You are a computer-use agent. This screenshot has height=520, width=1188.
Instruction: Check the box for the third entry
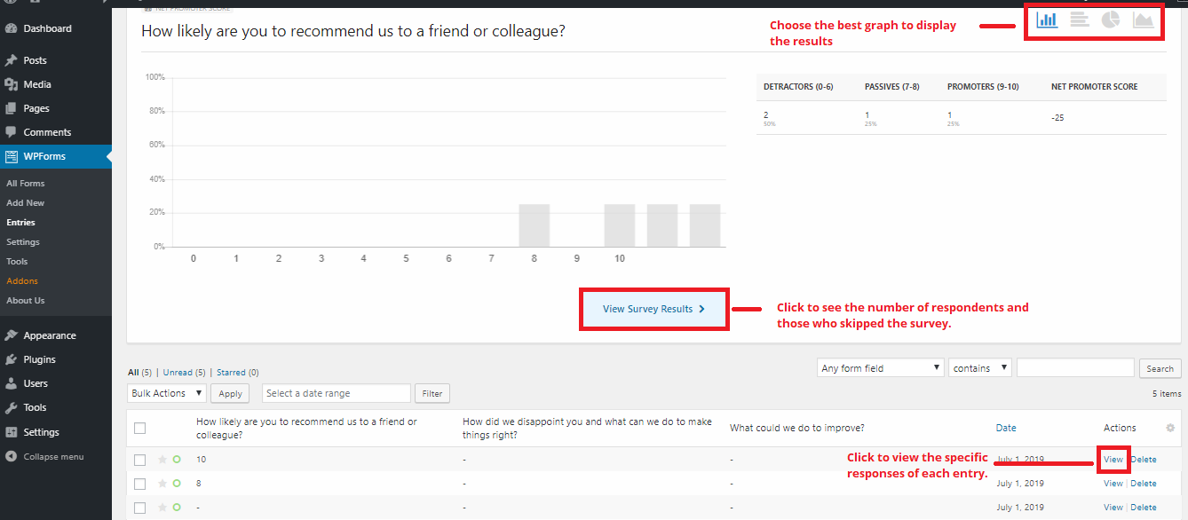point(139,508)
